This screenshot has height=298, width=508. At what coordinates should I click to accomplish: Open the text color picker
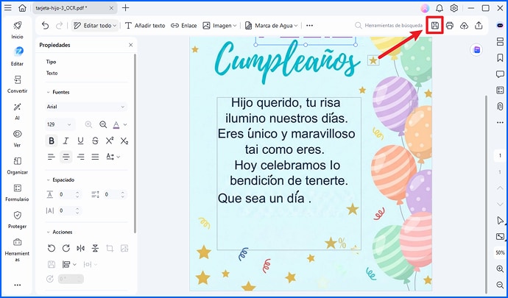pyautogui.click(x=119, y=124)
